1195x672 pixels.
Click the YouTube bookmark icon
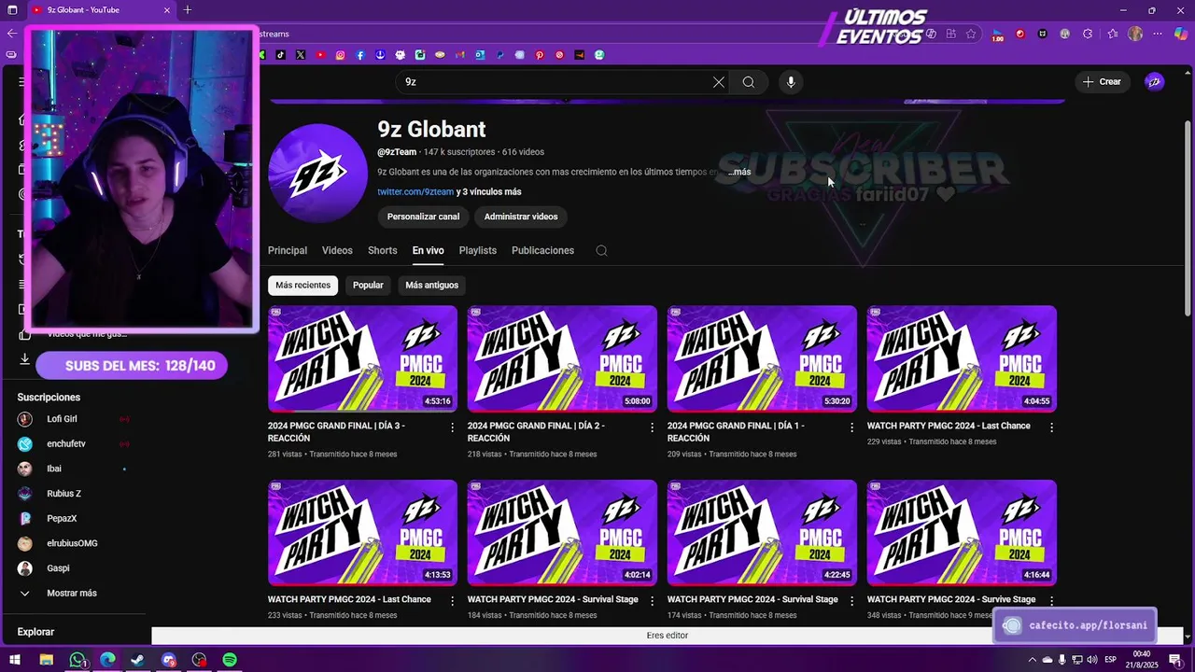pos(320,55)
